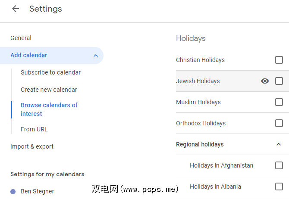Click Ben Stegner's calendar color dot

[x=13, y=191]
